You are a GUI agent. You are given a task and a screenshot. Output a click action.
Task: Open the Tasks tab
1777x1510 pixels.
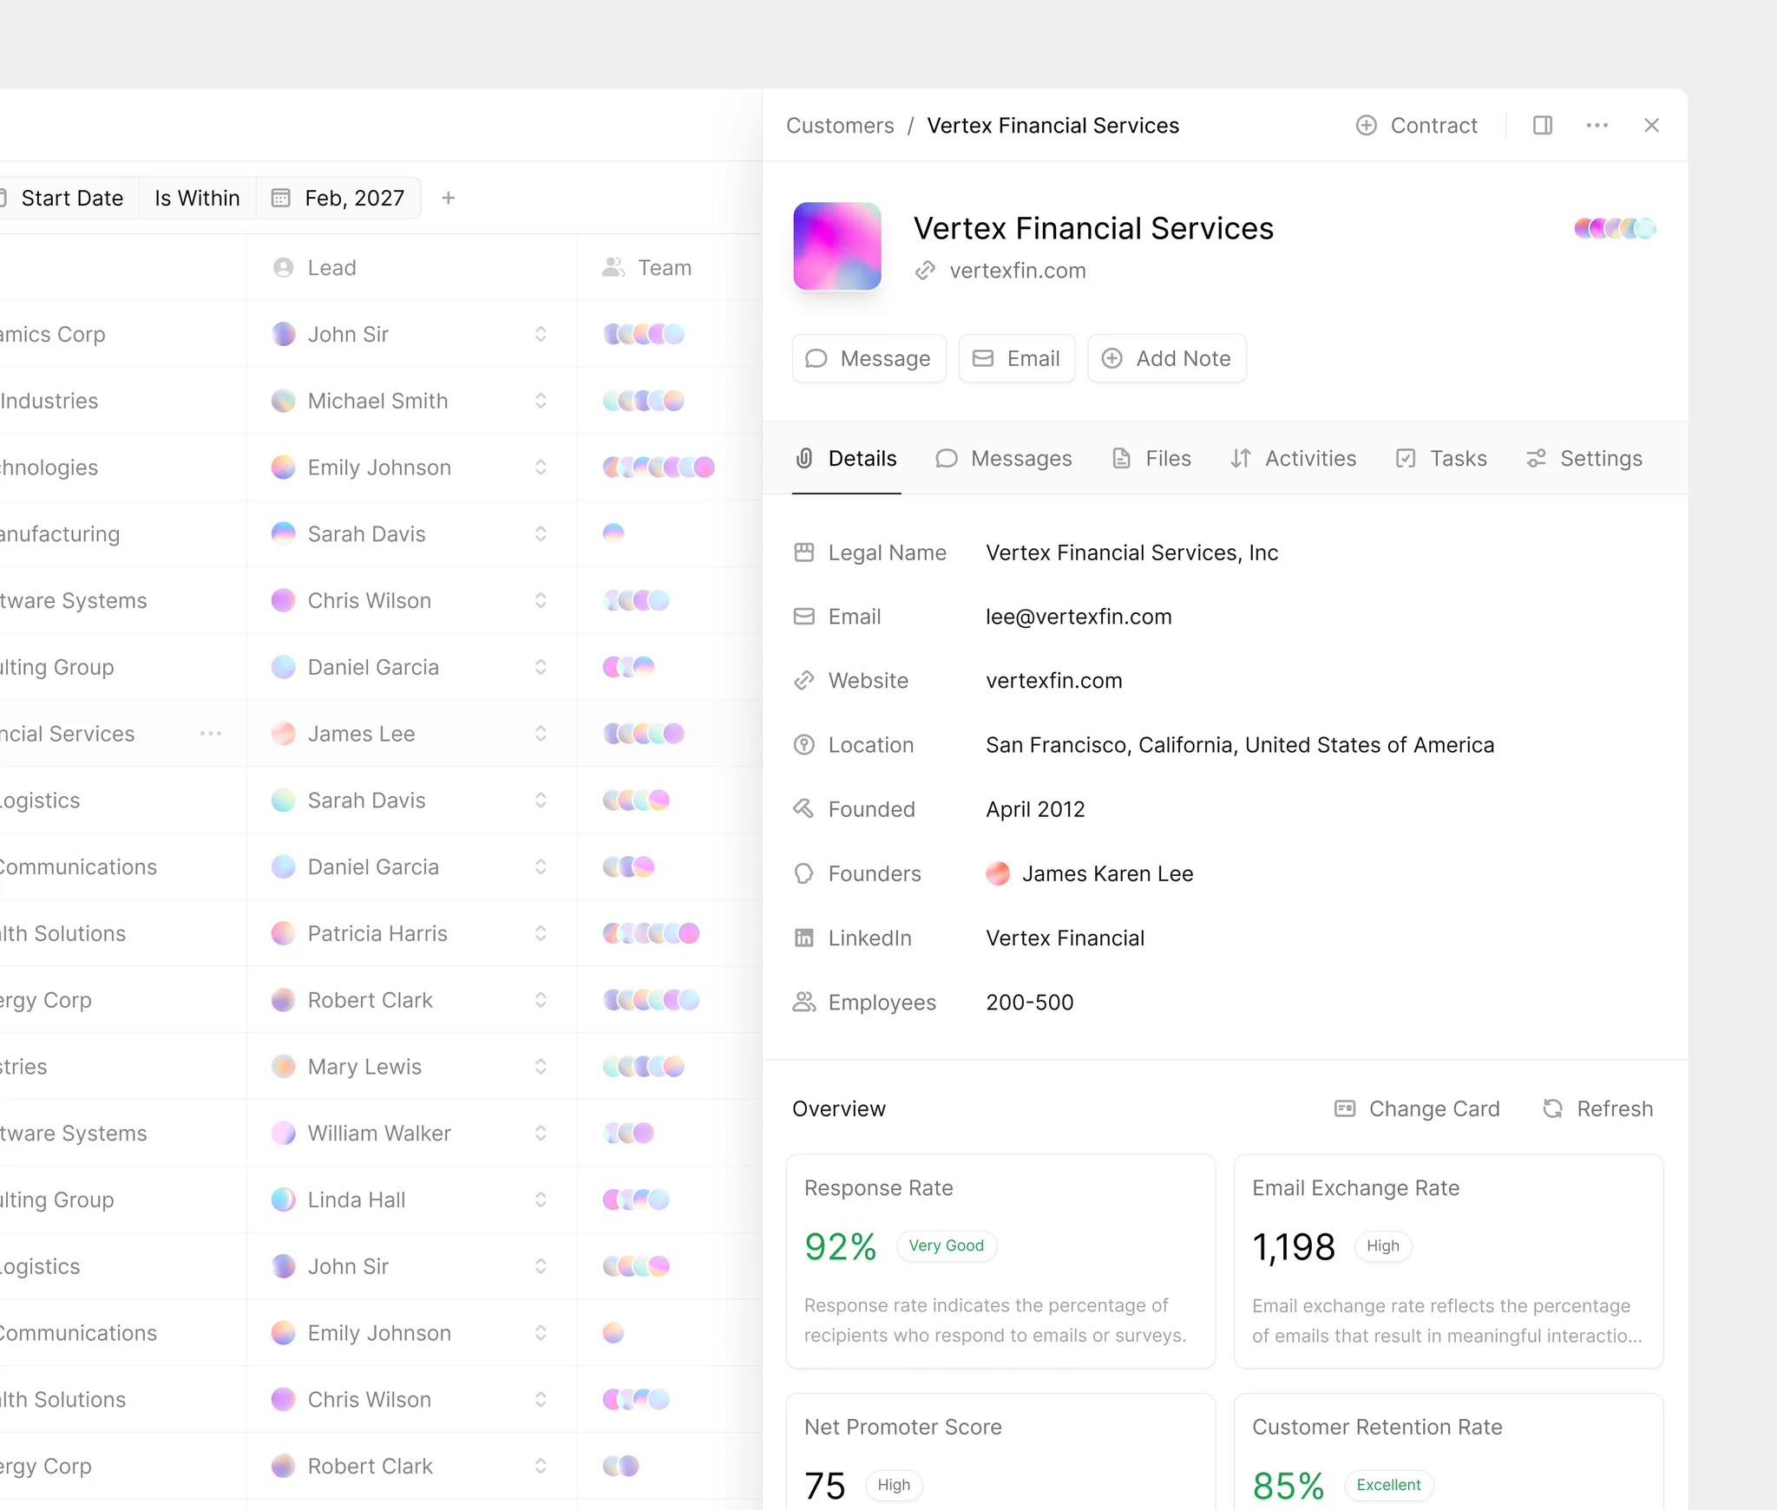tap(1441, 459)
